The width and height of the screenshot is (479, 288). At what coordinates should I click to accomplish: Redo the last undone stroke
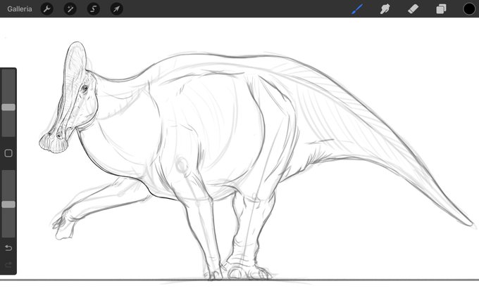[x=8, y=265]
